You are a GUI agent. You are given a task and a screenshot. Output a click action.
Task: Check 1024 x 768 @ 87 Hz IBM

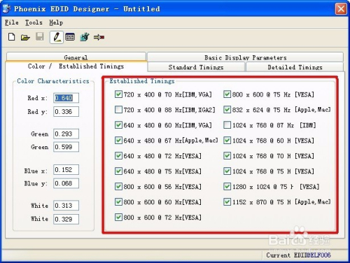(x=227, y=125)
